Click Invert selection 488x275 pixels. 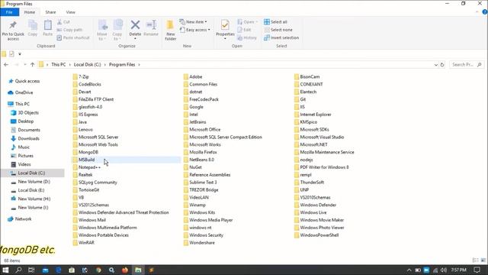(x=281, y=37)
